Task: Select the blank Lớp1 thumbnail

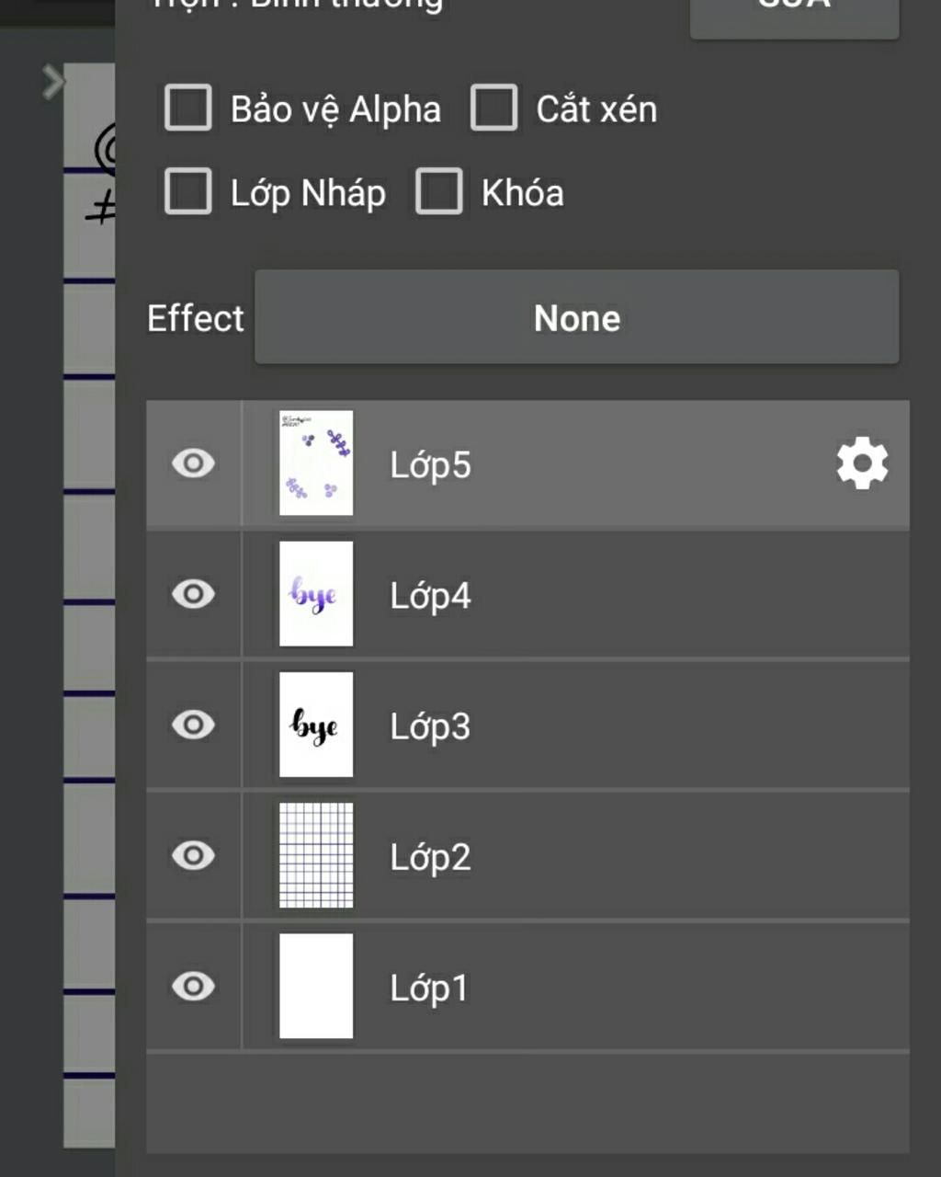Action: tap(316, 987)
